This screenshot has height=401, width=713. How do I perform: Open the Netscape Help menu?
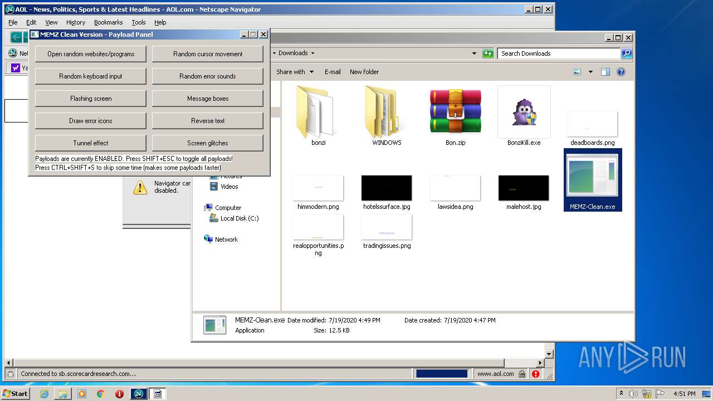point(160,22)
